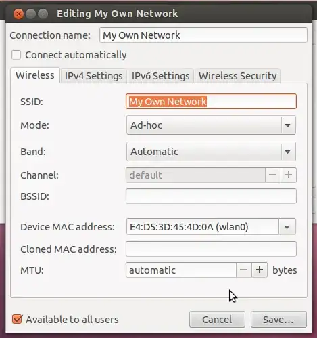This screenshot has height=338, width=317.
Task: Decrease the Channel value with minus
Action: (273, 175)
